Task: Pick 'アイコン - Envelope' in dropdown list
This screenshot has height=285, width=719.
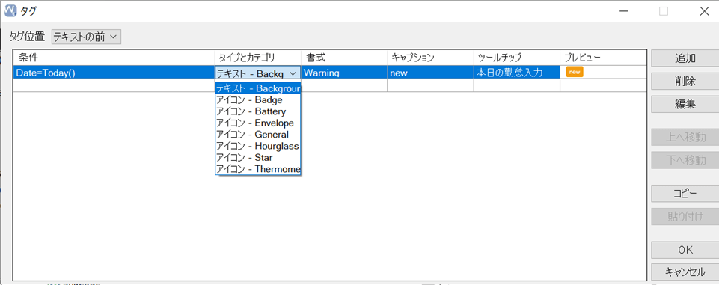Action: point(257,123)
